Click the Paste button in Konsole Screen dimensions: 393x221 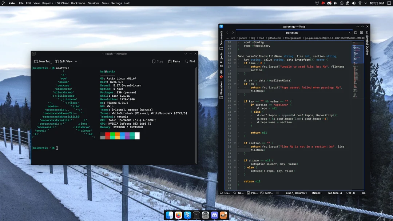point(174,61)
